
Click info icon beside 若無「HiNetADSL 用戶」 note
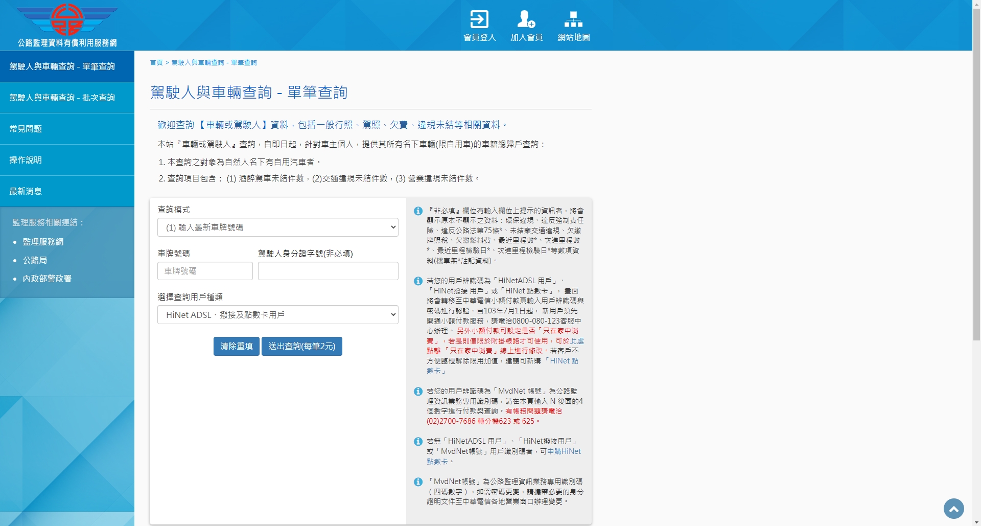click(x=418, y=441)
